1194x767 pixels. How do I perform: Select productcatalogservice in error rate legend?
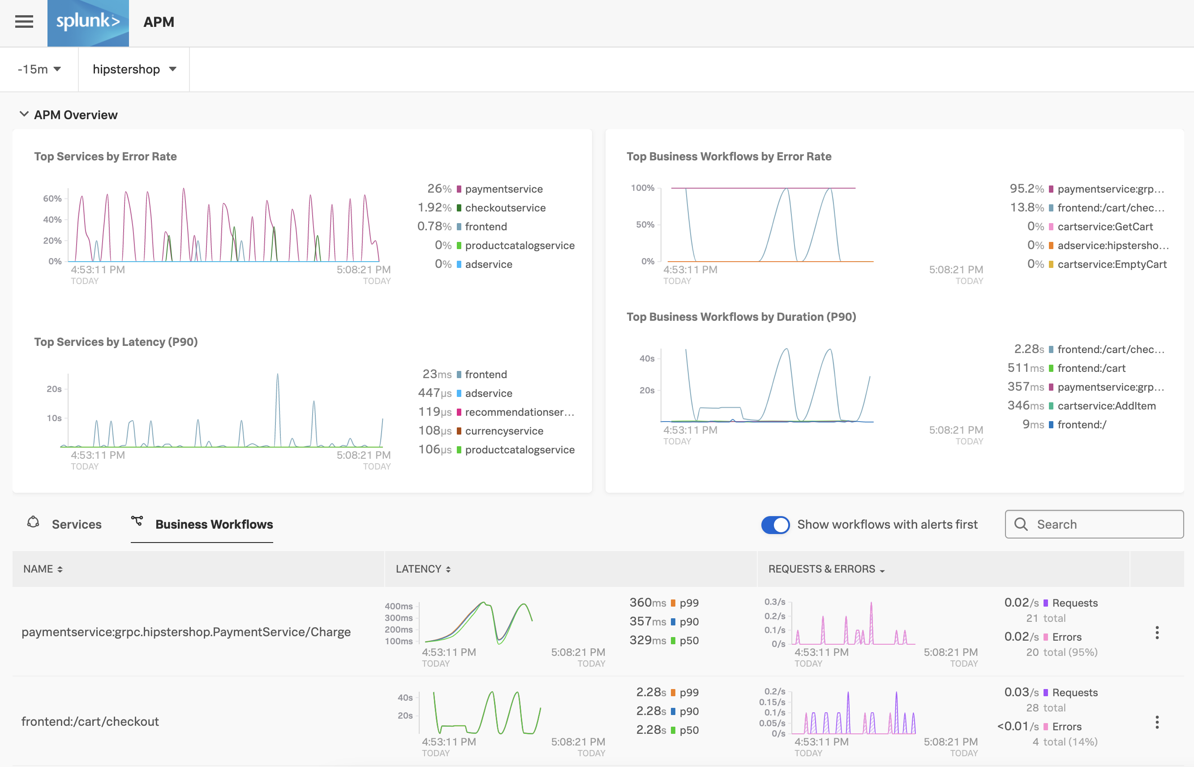tap(520, 245)
